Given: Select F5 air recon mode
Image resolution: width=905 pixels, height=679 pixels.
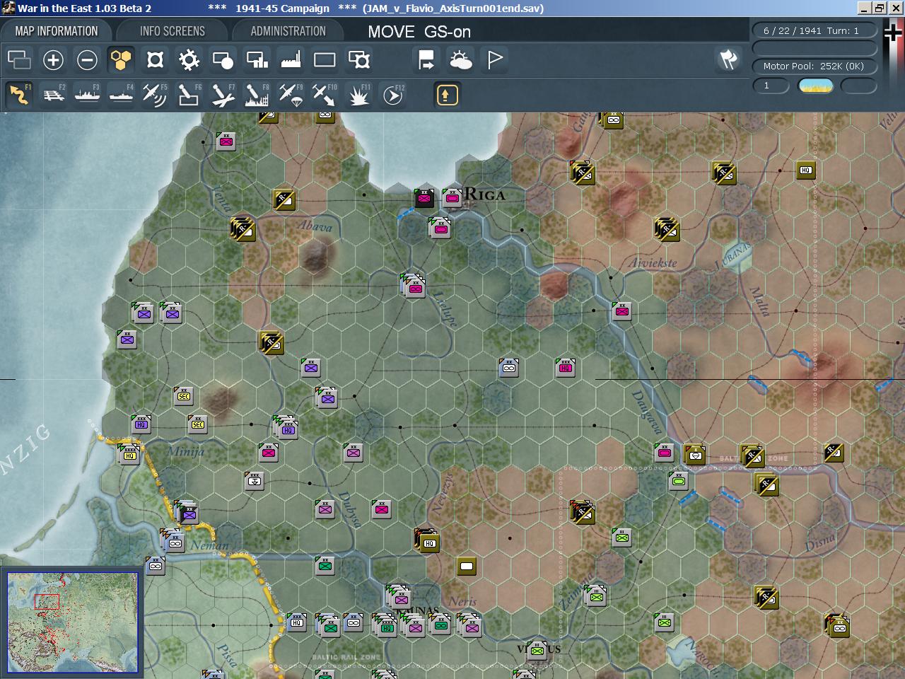Looking at the screenshot, I should [x=155, y=95].
